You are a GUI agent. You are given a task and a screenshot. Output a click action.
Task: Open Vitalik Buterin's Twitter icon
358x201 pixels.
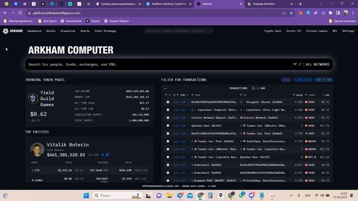pyautogui.click(x=102, y=155)
